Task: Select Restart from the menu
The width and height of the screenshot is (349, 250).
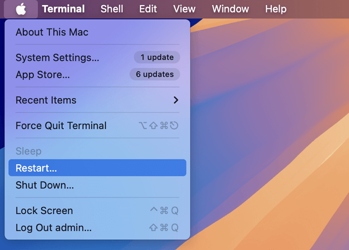Action: tap(36, 168)
